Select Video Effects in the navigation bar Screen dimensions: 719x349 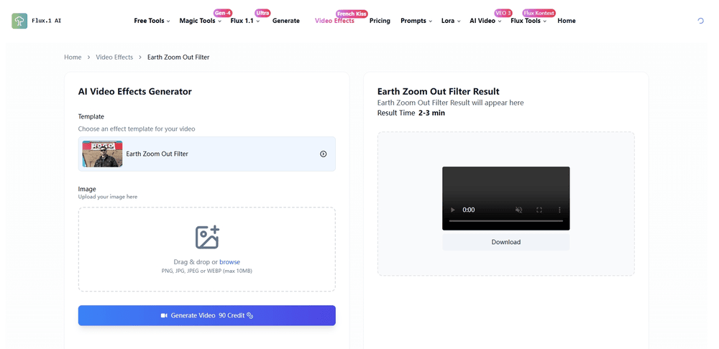(x=334, y=21)
